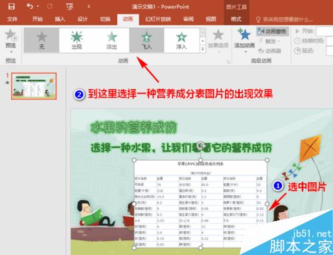Click the picture's bottom-middle resize handle
The image size is (333, 255).
[x=200, y=248]
